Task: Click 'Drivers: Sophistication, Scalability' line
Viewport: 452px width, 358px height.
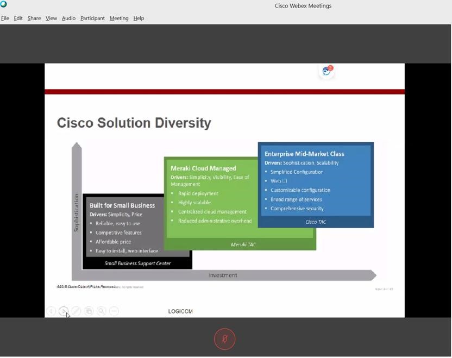Action: [x=302, y=163]
